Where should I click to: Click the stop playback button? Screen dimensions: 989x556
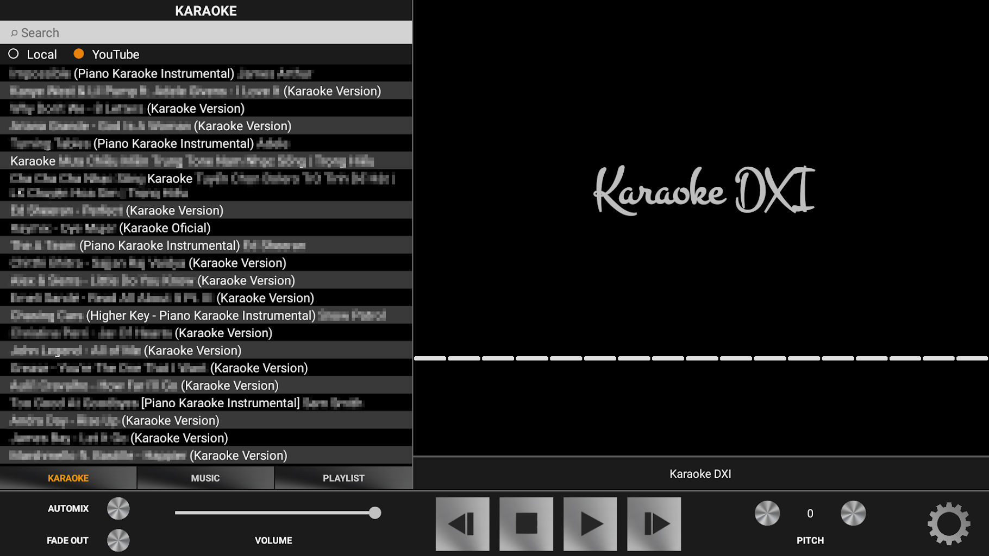click(527, 524)
